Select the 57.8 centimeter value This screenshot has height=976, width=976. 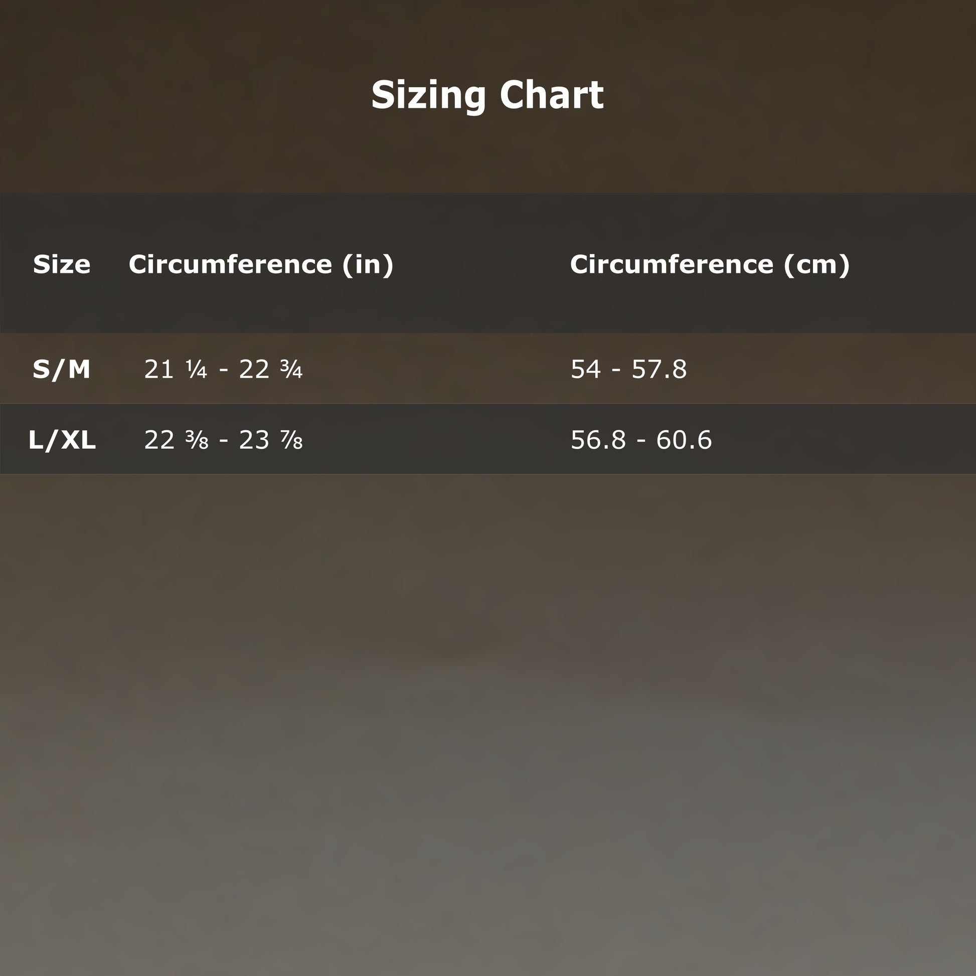(659, 369)
